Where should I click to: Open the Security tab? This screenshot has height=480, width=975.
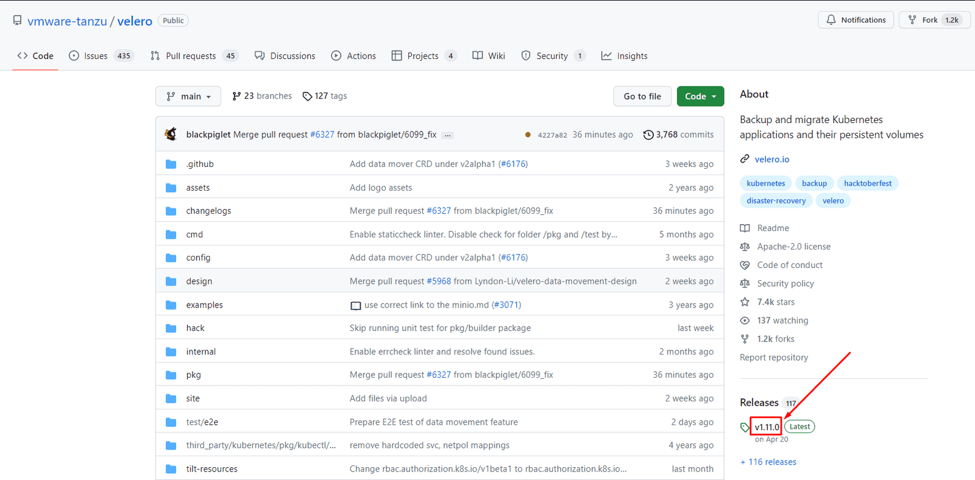[553, 56]
